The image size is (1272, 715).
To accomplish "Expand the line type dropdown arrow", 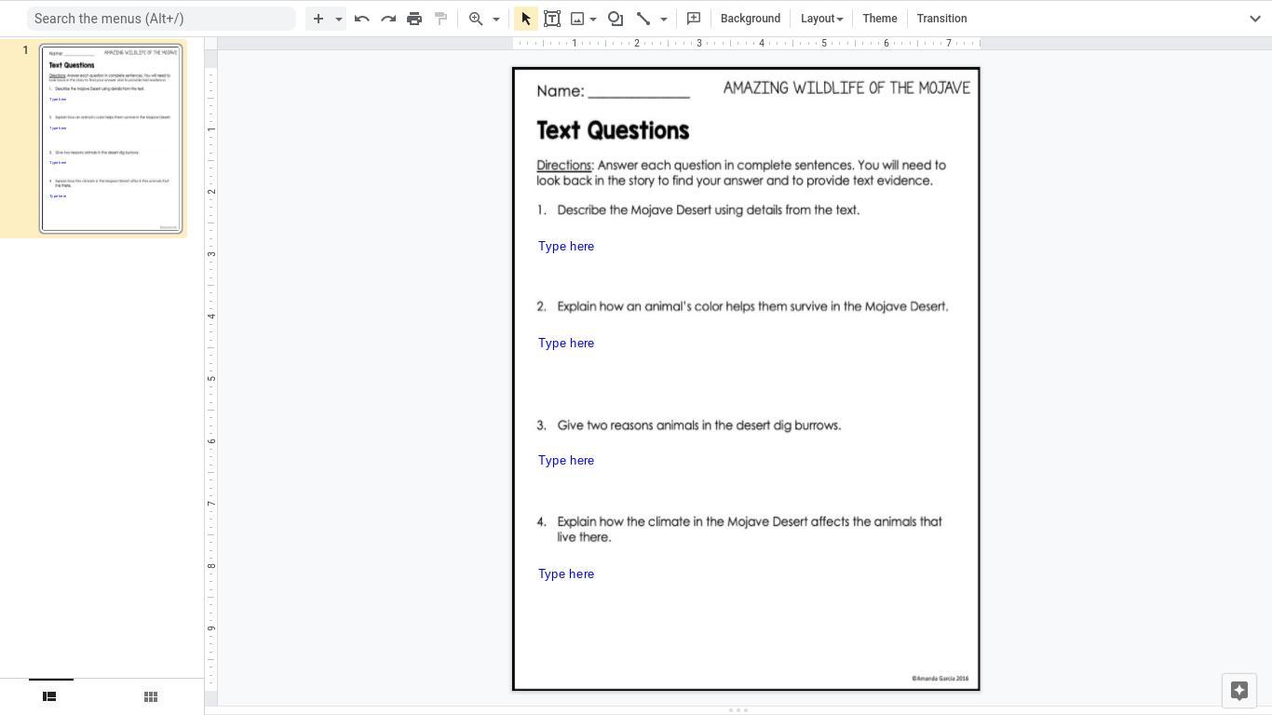I will click(x=664, y=19).
